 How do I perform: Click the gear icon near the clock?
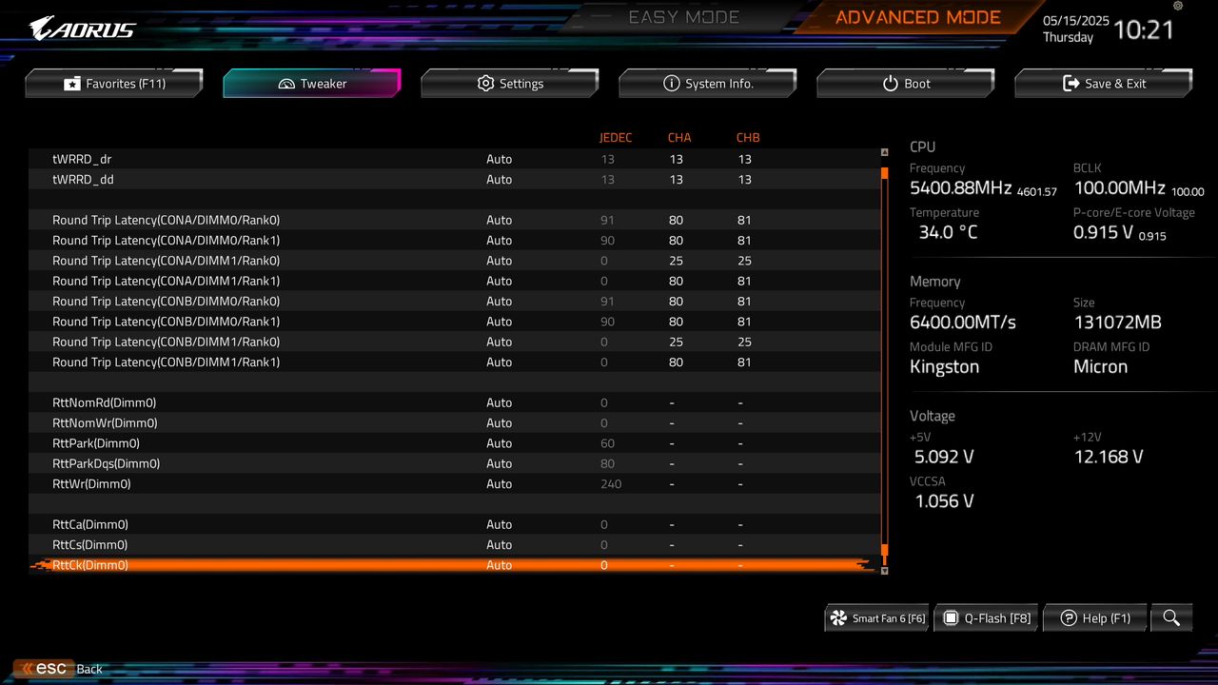[x=1178, y=6]
